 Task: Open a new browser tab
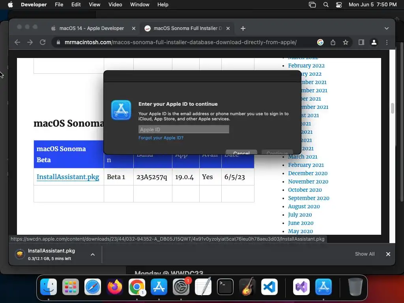pos(243,28)
